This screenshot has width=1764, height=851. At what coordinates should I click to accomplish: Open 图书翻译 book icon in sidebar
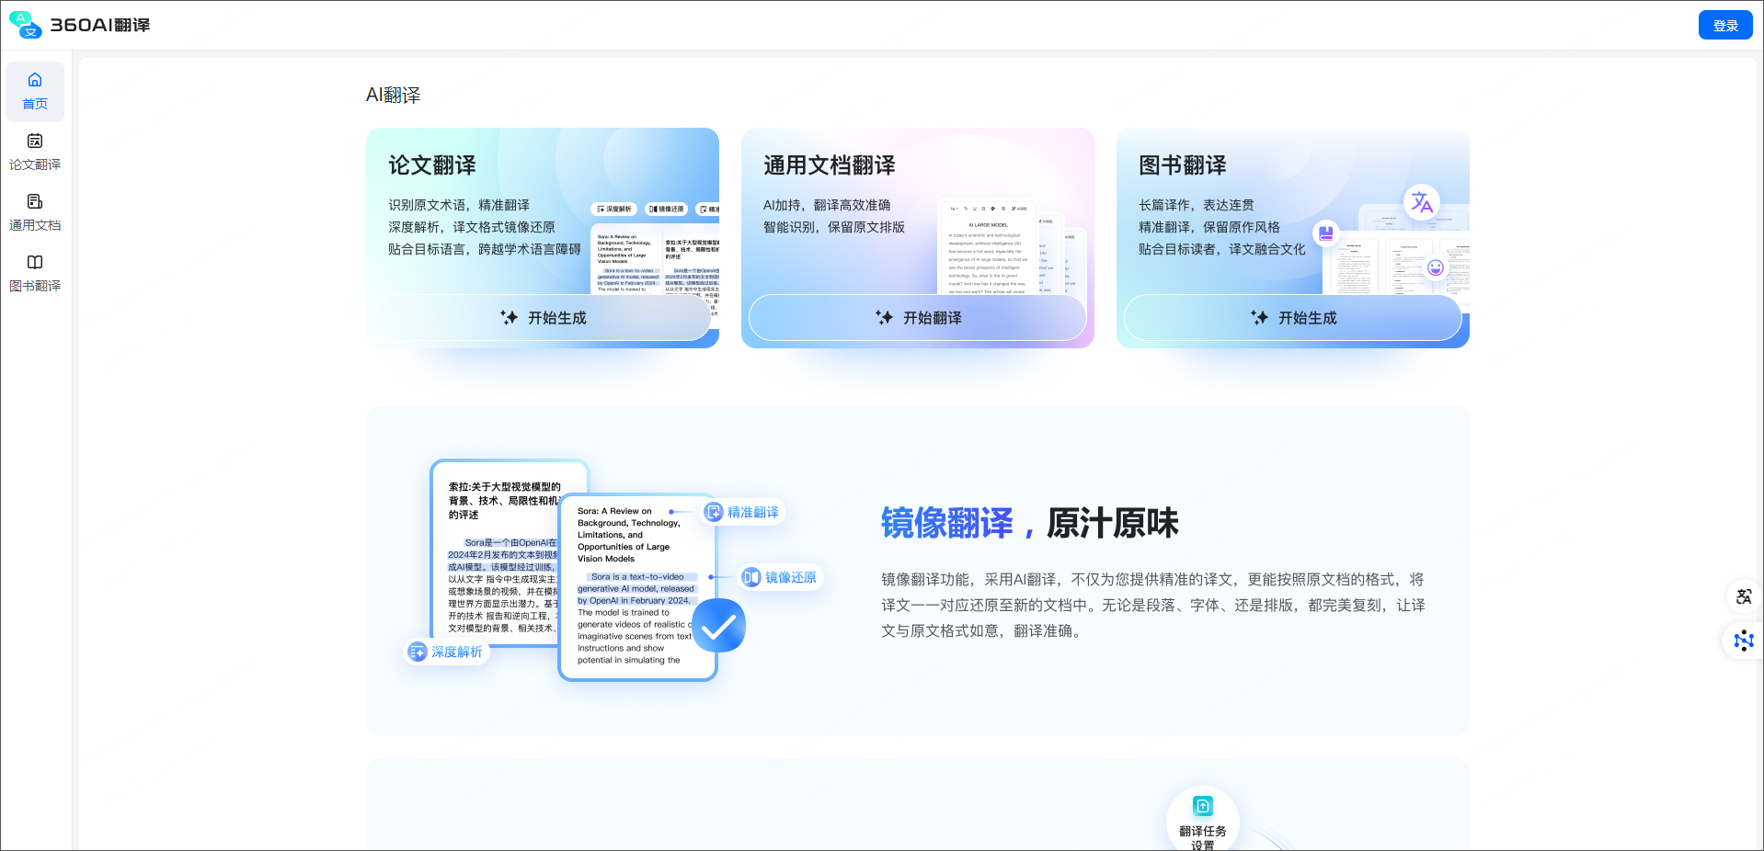(35, 262)
